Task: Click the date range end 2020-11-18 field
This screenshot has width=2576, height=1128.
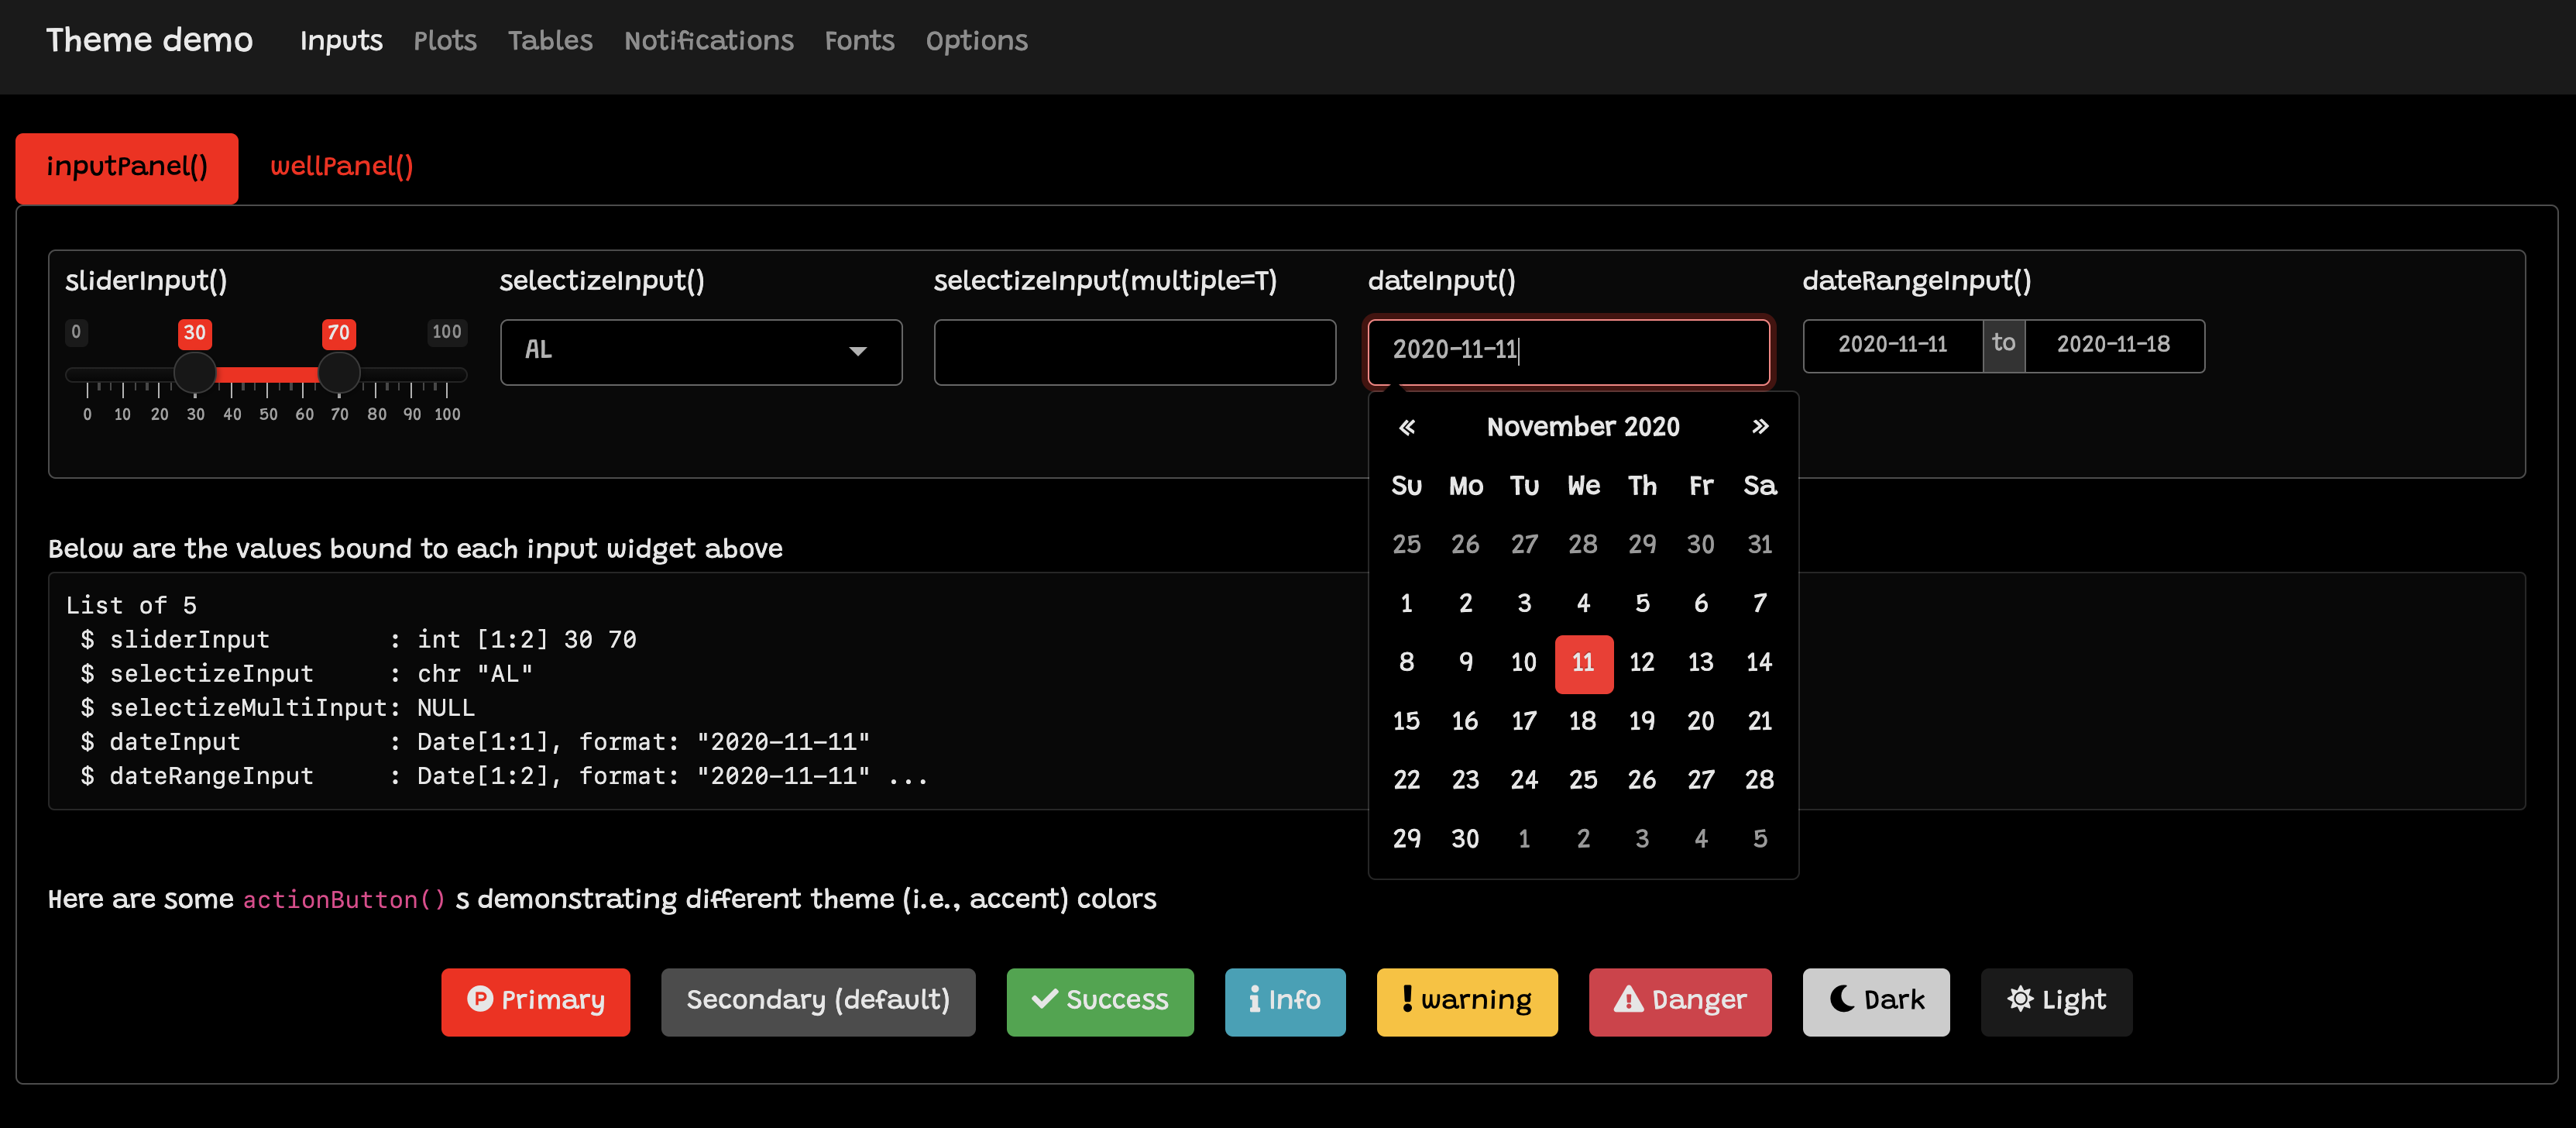Action: [2114, 346]
